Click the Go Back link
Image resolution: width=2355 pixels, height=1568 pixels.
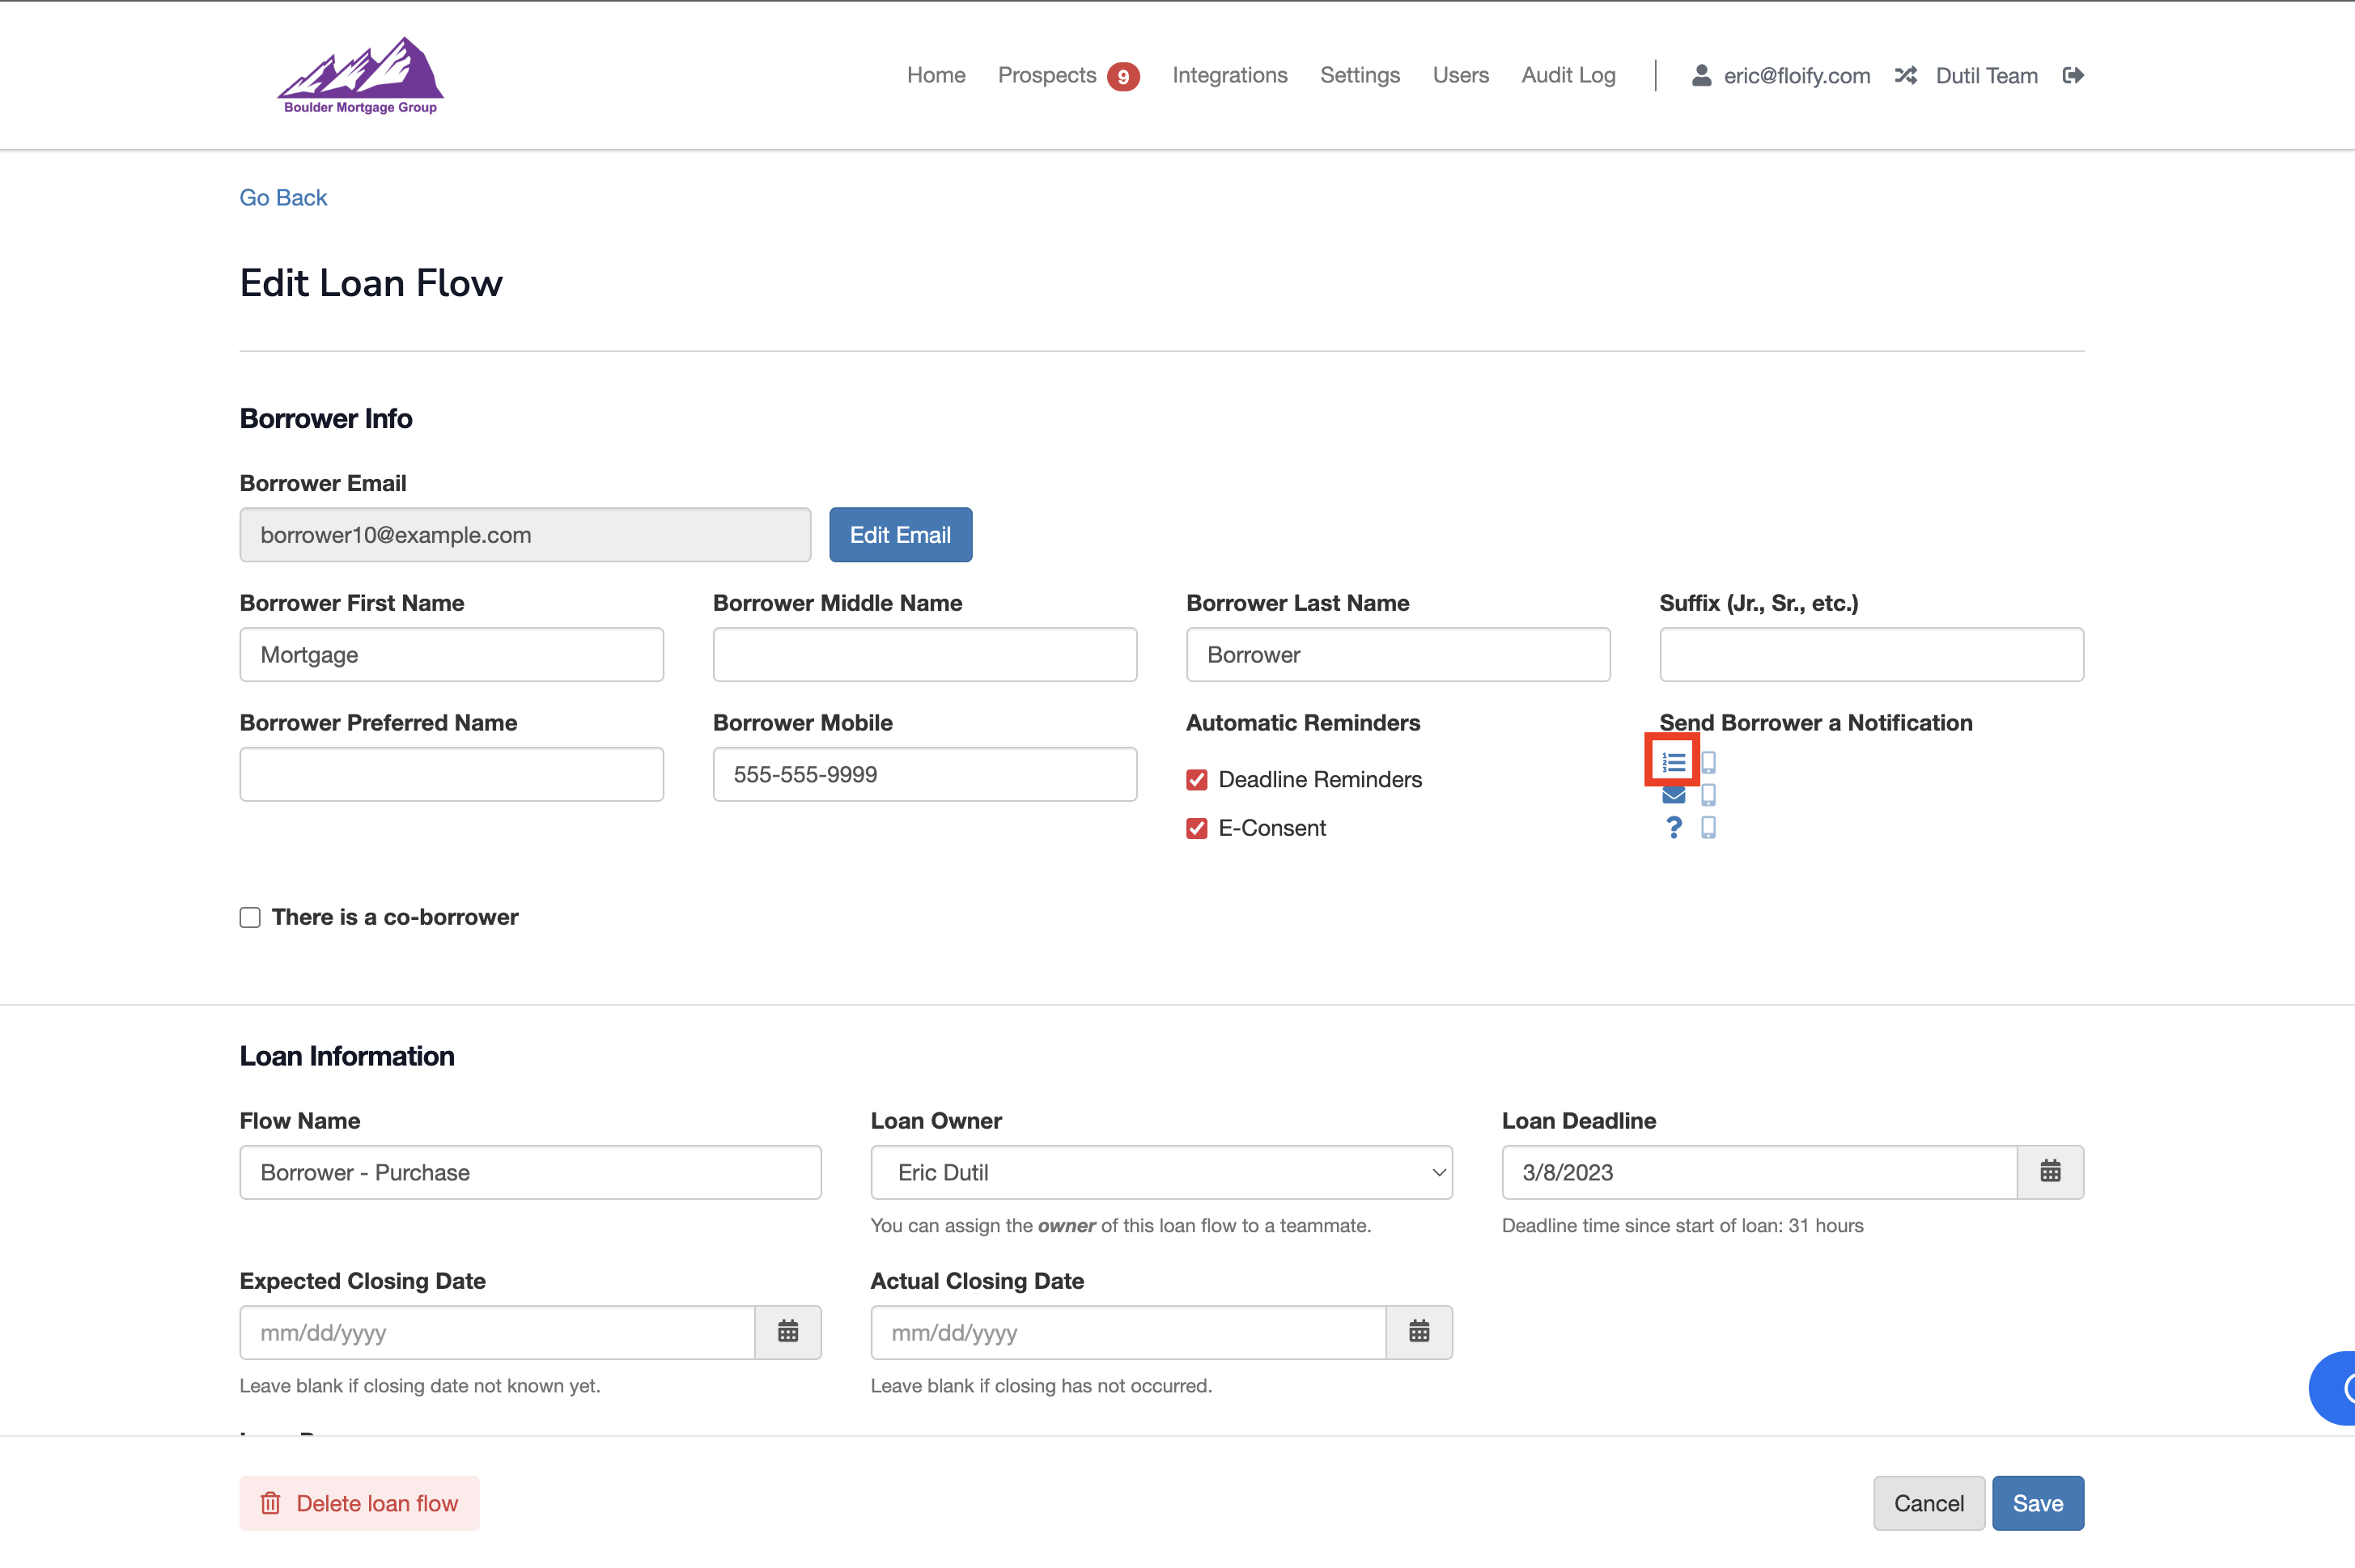(x=283, y=197)
